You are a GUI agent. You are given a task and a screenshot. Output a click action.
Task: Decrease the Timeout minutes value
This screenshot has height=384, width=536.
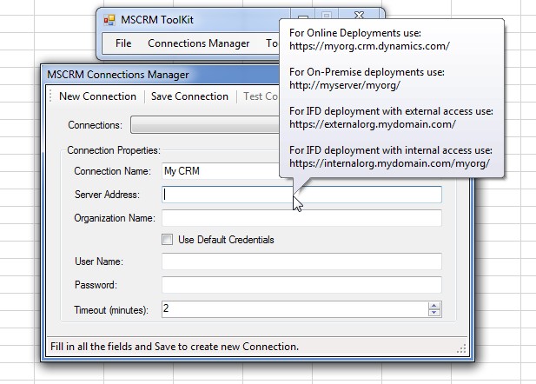[434, 313]
